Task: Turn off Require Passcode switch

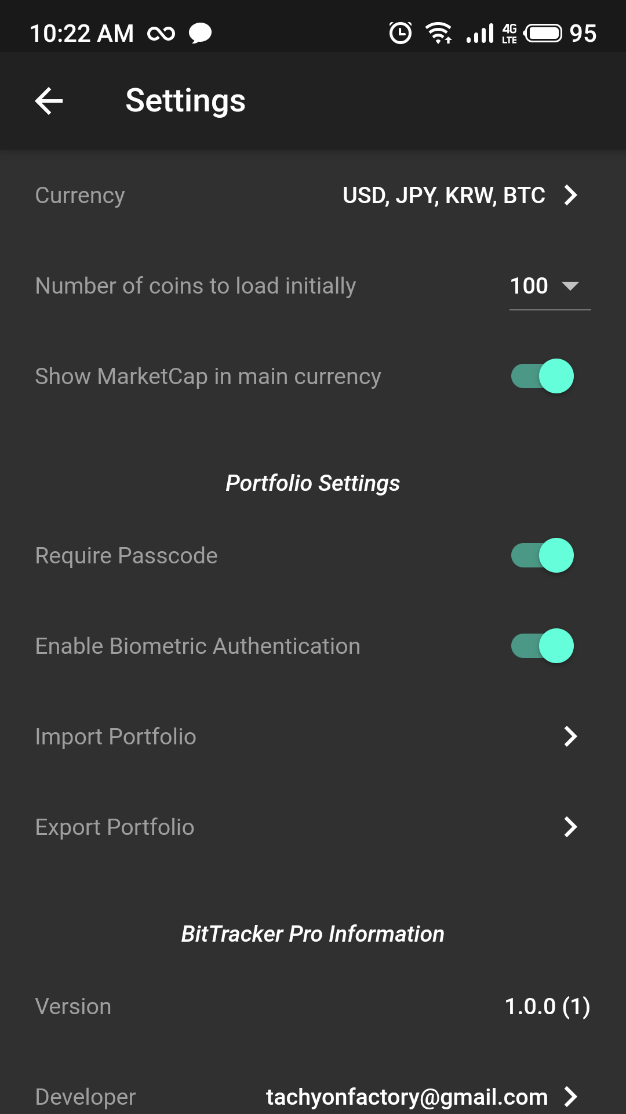Action: pyautogui.click(x=543, y=555)
